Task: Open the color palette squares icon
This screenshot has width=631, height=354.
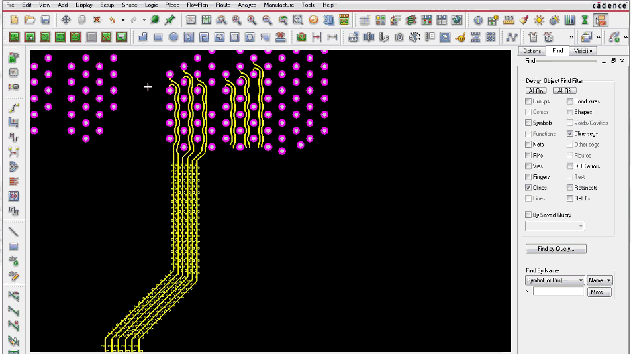Action: click(381, 20)
